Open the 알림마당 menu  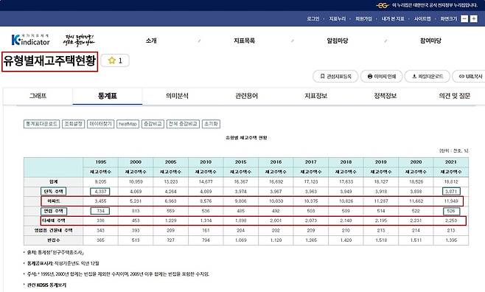pyautogui.click(x=338, y=41)
